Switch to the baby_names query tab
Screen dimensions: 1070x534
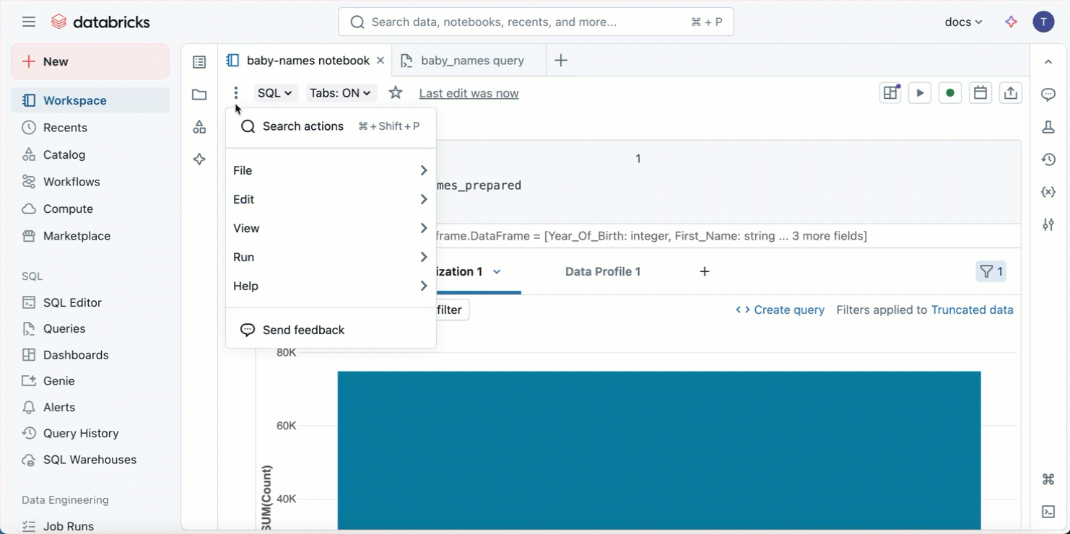[470, 60]
